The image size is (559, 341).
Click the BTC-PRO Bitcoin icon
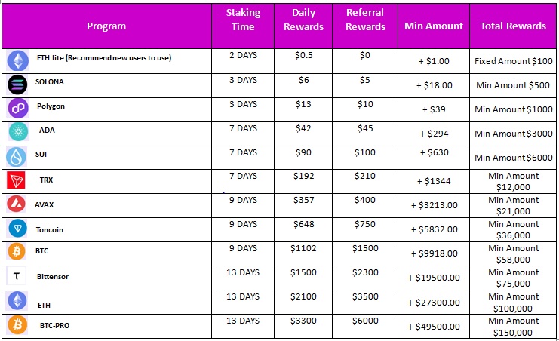click(17, 324)
